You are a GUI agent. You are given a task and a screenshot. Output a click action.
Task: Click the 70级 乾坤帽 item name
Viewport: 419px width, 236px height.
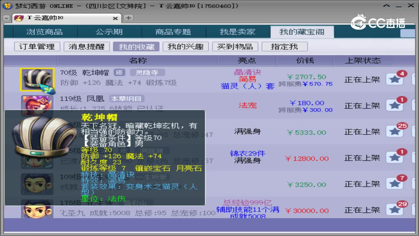84,72
